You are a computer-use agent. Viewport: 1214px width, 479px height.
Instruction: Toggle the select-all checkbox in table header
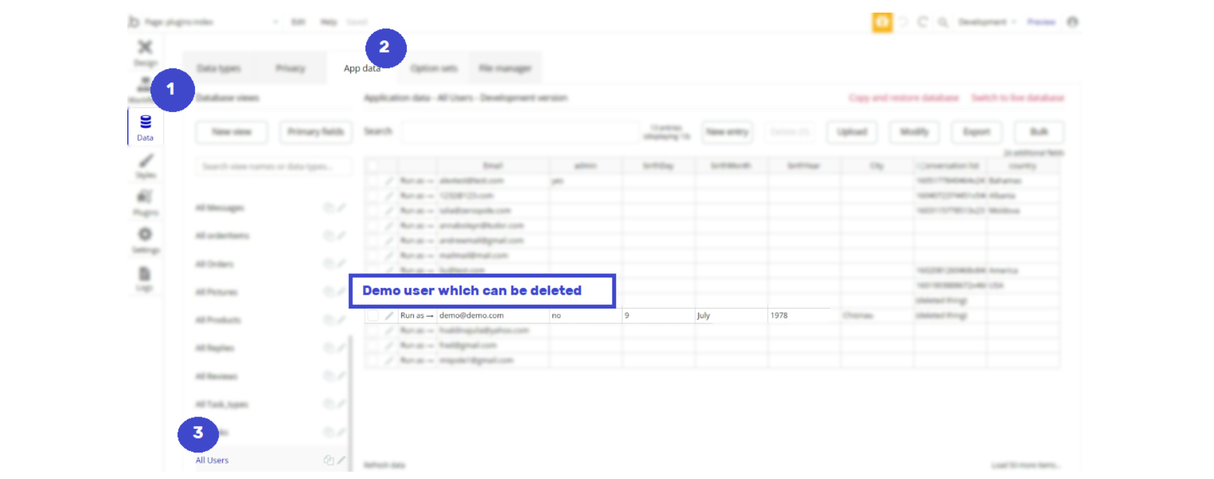point(373,166)
